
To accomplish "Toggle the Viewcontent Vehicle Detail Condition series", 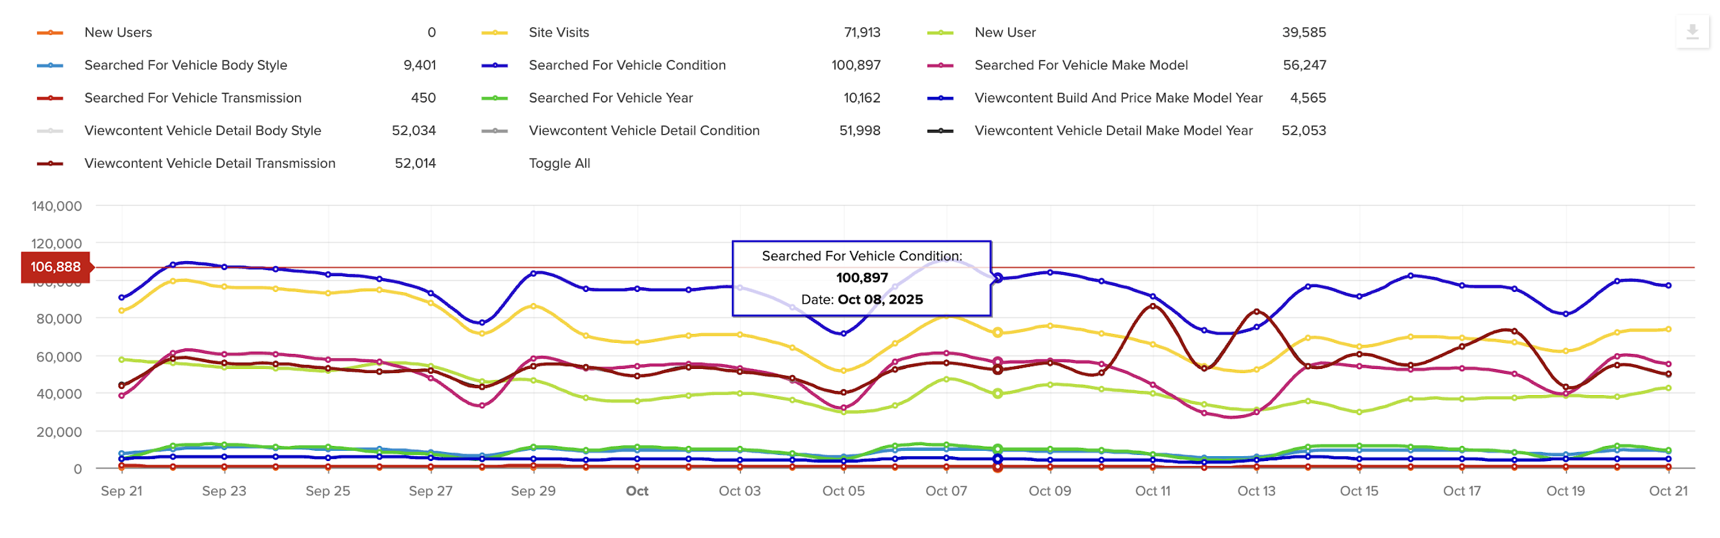I will click(644, 131).
